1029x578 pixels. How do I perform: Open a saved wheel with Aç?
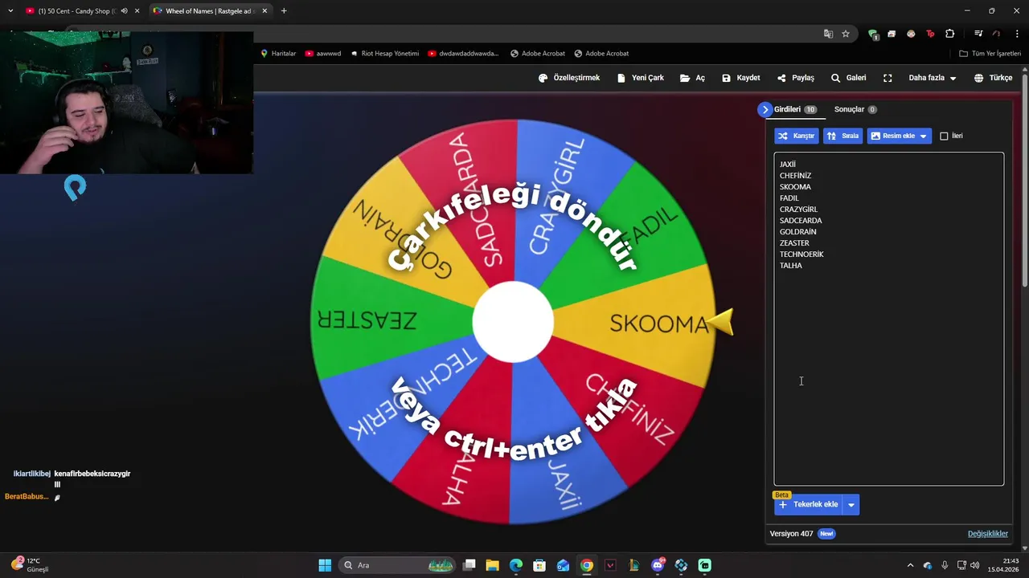[x=692, y=78]
